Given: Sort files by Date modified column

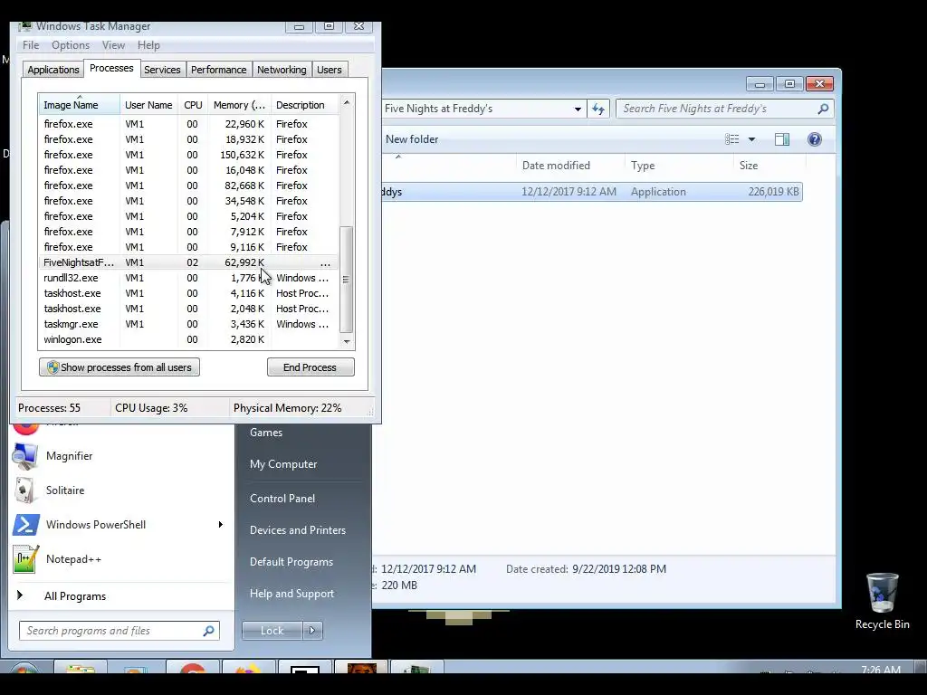Looking at the screenshot, I should (570, 166).
